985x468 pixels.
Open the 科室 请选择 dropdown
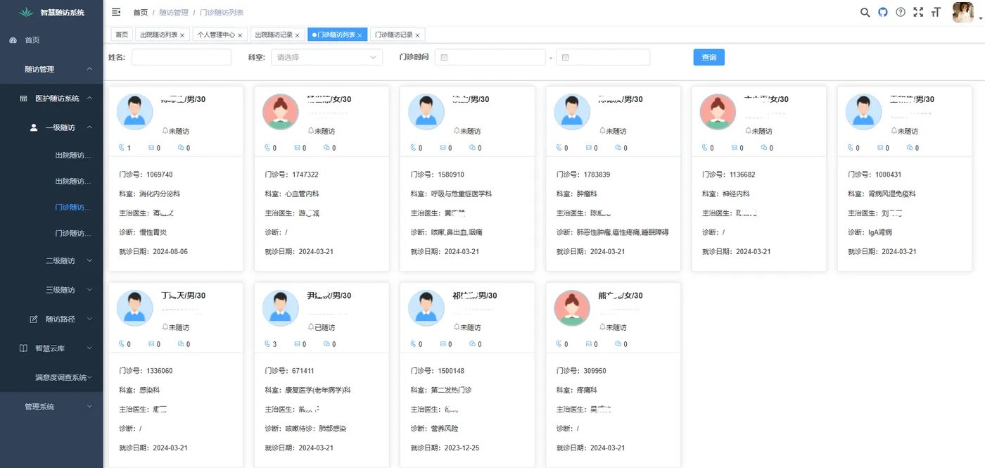pos(326,56)
